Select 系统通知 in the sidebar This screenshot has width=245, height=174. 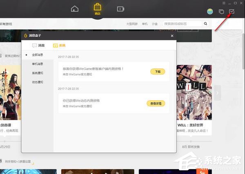pyautogui.click(x=38, y=73)
